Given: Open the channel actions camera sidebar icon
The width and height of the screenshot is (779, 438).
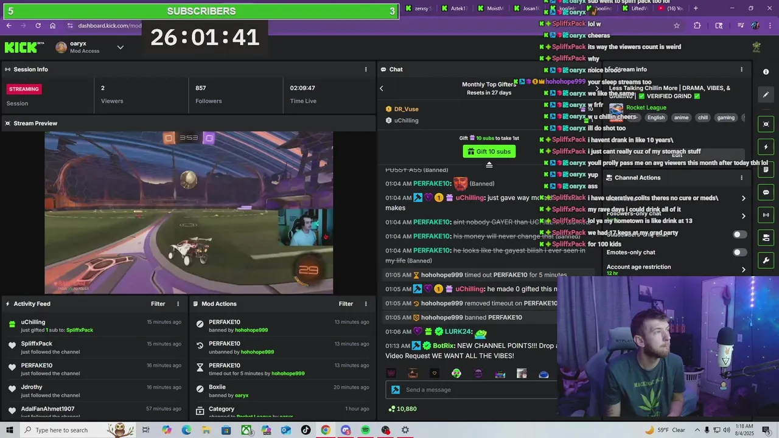Looking at the screenshot, I should click(x=766, y=237).
